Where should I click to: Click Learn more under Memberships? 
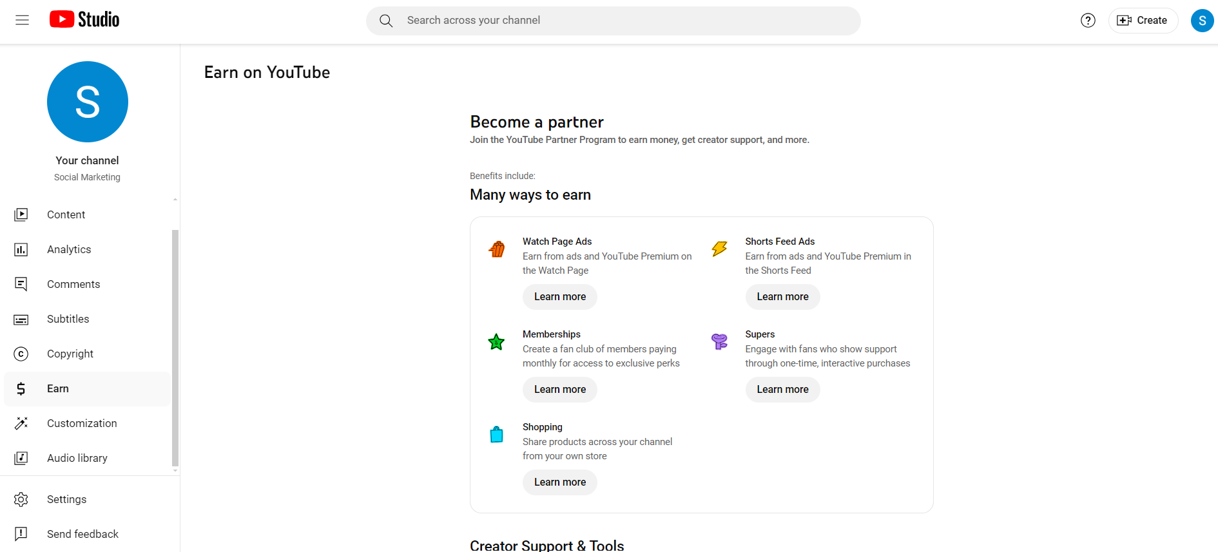(x=560, y=390)
